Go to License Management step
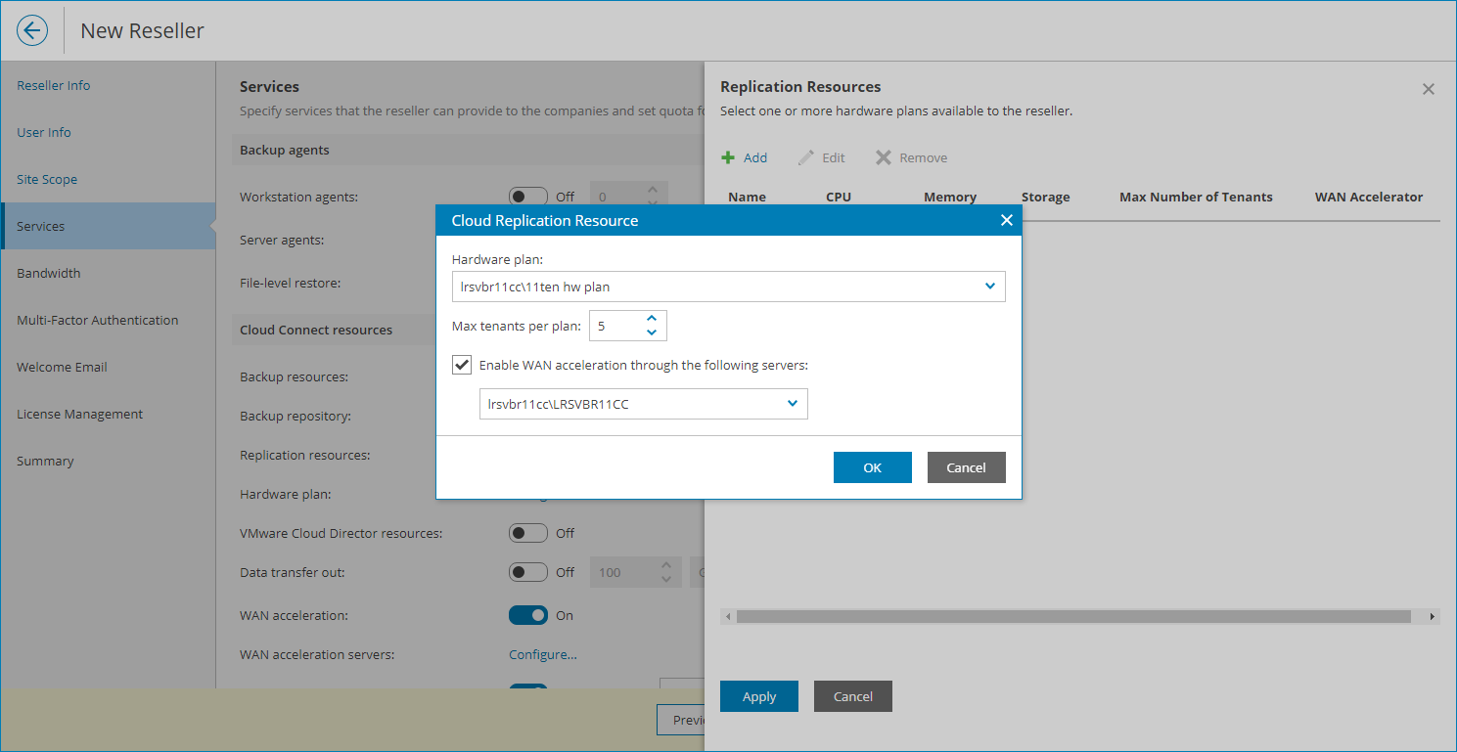Viewport: 1457px width, 752px height. [80, 414]
